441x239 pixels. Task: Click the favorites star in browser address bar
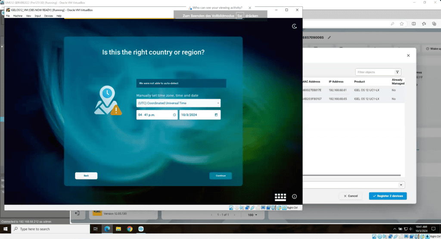click(402, 24)
